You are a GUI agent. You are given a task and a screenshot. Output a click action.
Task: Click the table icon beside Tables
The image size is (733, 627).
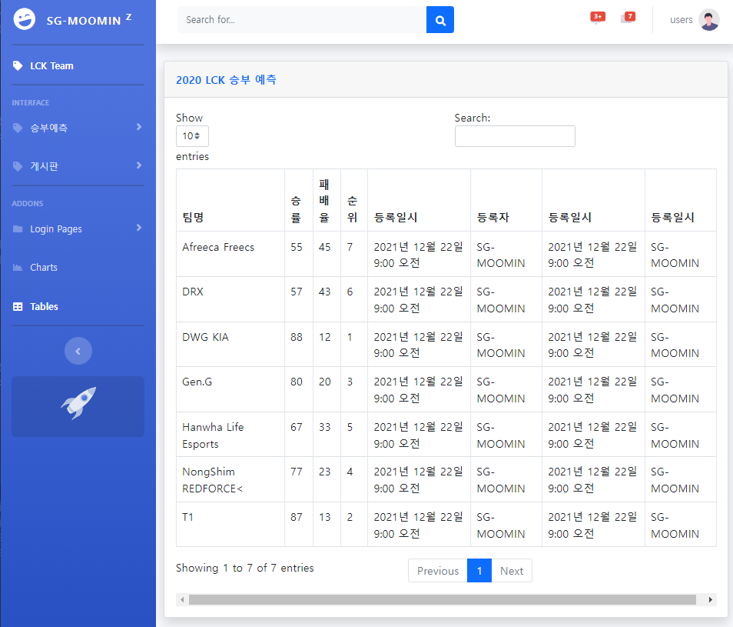click(x=18, y=306)
